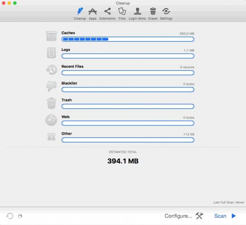Select the Eraser trash tab
Viewport: 246px width, 225px height.
coord(153,14)
